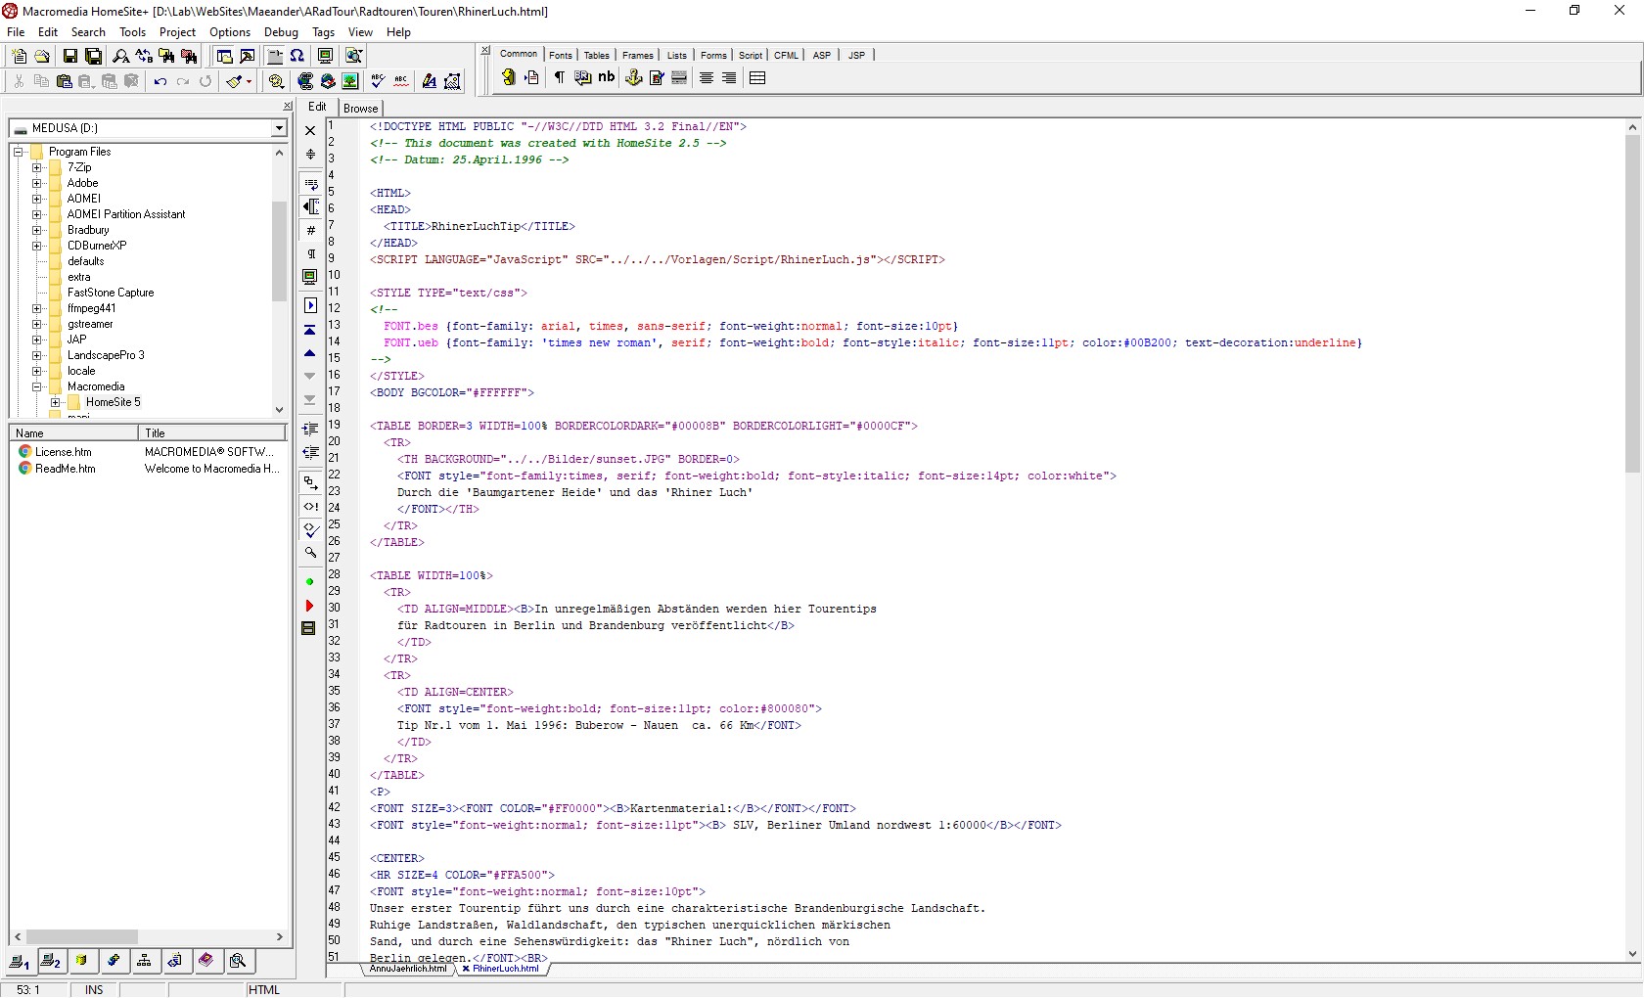
Task: Toggle the show hidden characters ¶ gutter icon
Action: 310,254
